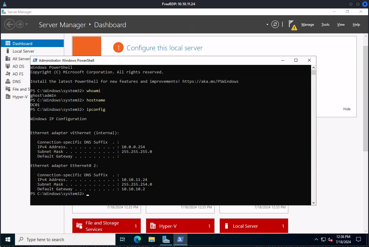This screenshot has height=247, width=369.
Task: Click the DNS icon in the sidebar
Action: [8, 82]
